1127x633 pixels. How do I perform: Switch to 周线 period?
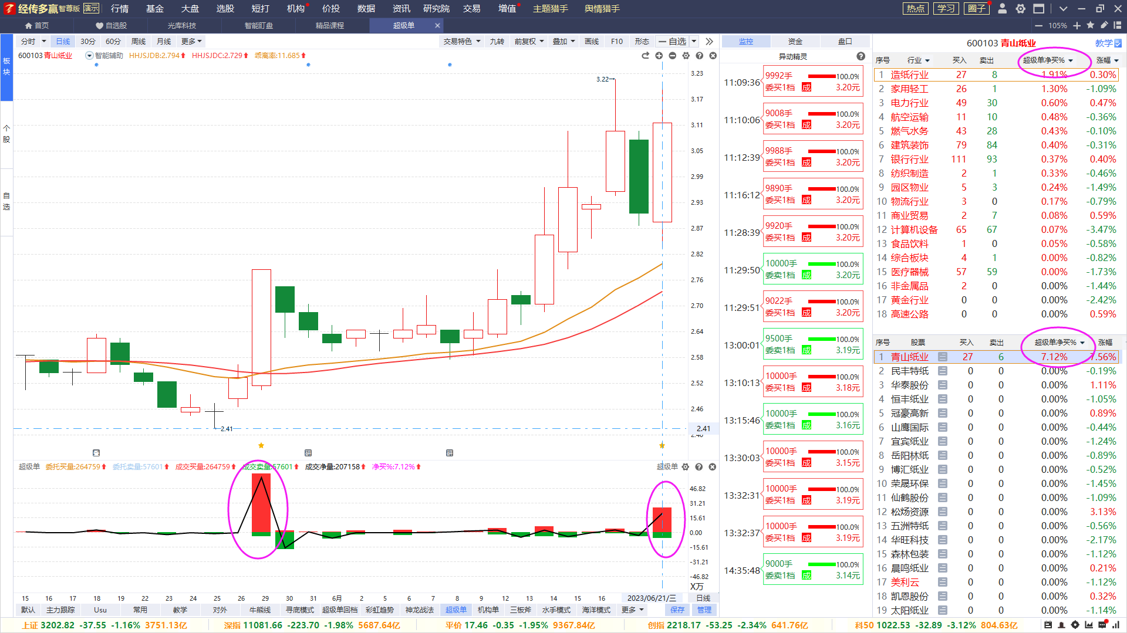pyautogui.click(x=139, y=42)
